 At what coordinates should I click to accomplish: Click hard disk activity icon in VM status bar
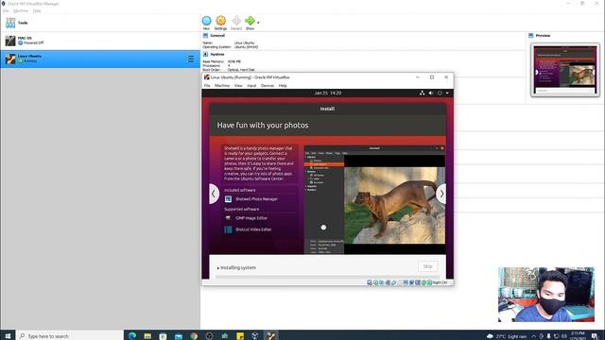pyautogui.click(x=370, y=282)
